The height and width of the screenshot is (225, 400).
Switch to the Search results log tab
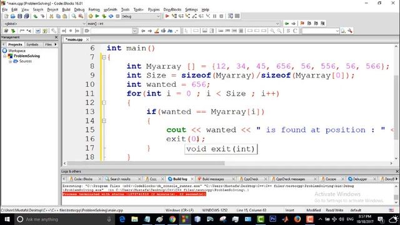pos(120,179)
